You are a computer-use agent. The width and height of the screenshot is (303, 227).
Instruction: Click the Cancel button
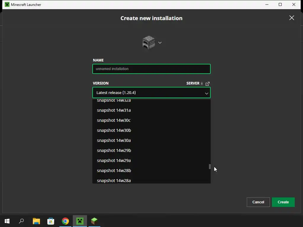tap(258, 202)
